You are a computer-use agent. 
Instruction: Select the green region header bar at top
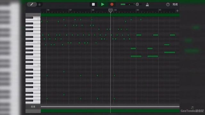tap(110, 15)
